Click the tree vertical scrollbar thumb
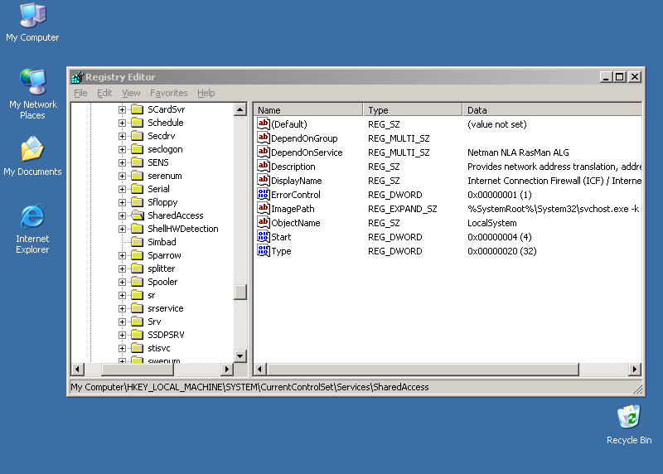This screenshot has width=663, height=474. click(240, 293)
